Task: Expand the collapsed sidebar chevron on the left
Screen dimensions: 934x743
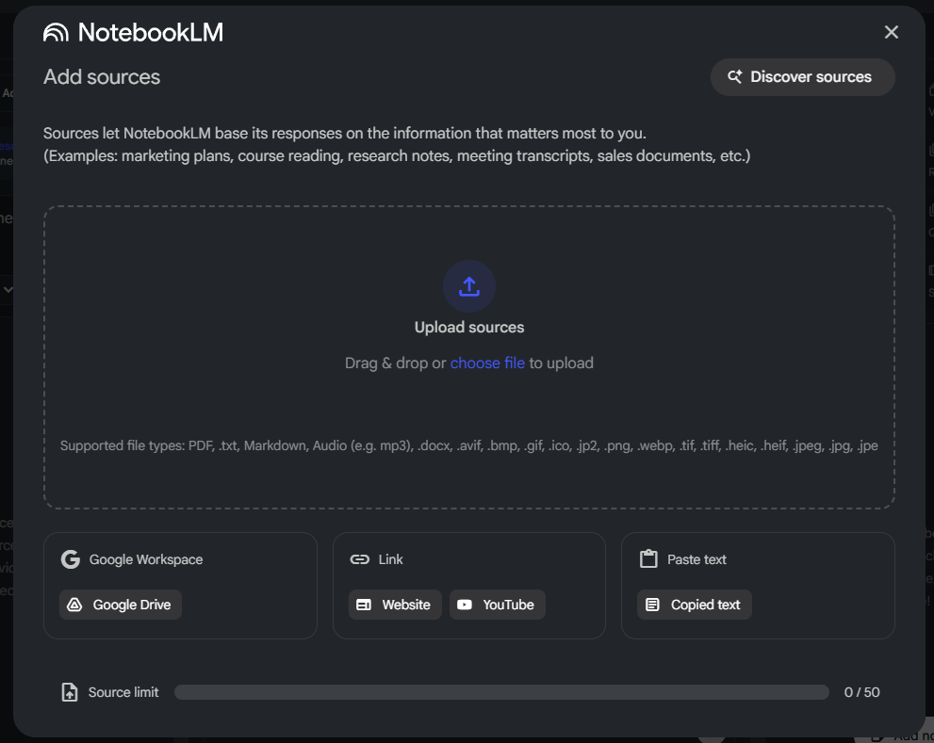Action: (9, 289)
